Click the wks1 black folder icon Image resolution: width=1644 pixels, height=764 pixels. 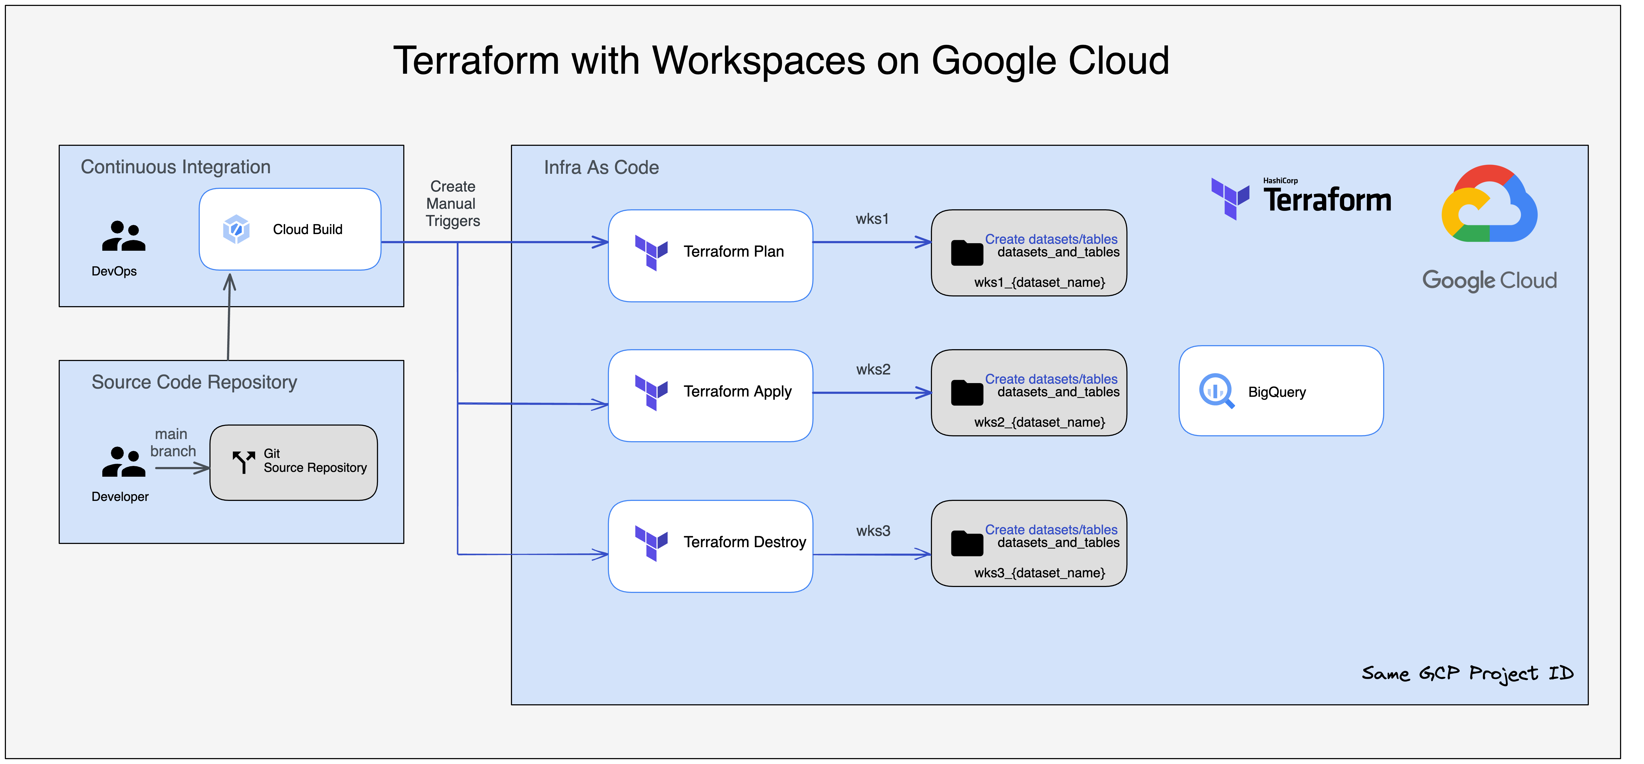[x=967, y=253]
